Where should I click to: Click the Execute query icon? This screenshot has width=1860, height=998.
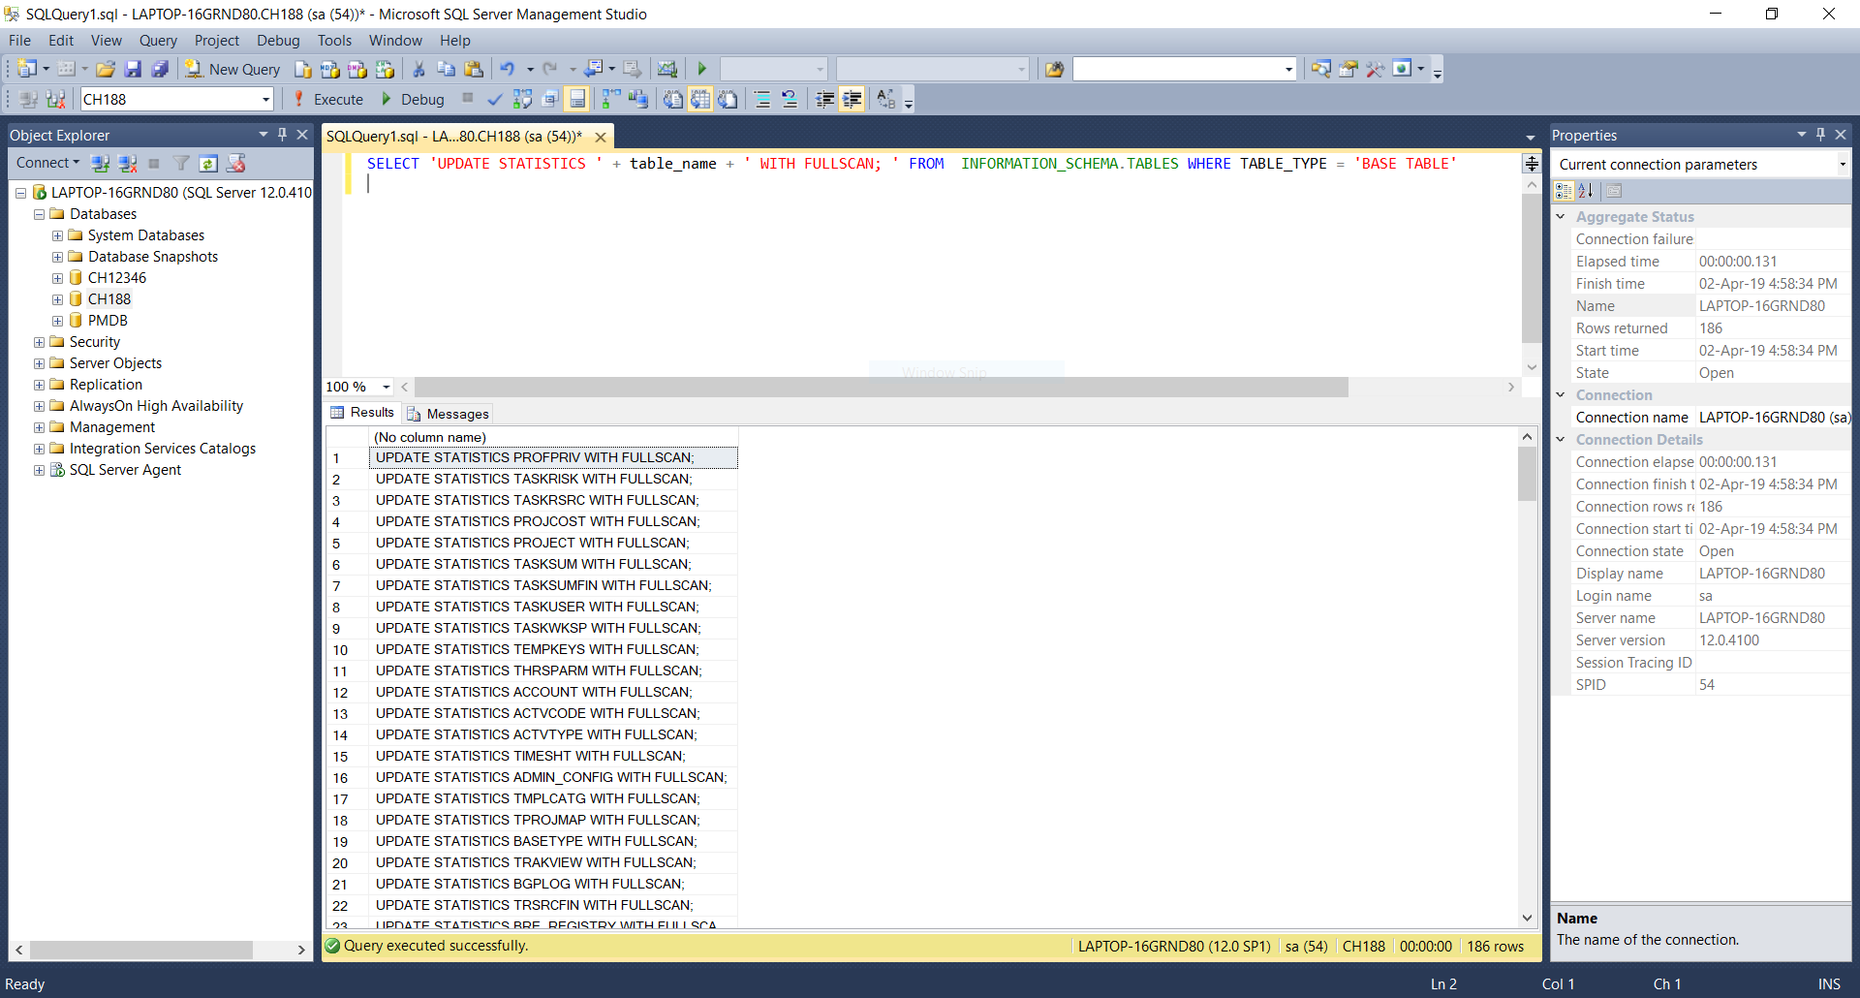pyautogui.click(x=296, y=98)
